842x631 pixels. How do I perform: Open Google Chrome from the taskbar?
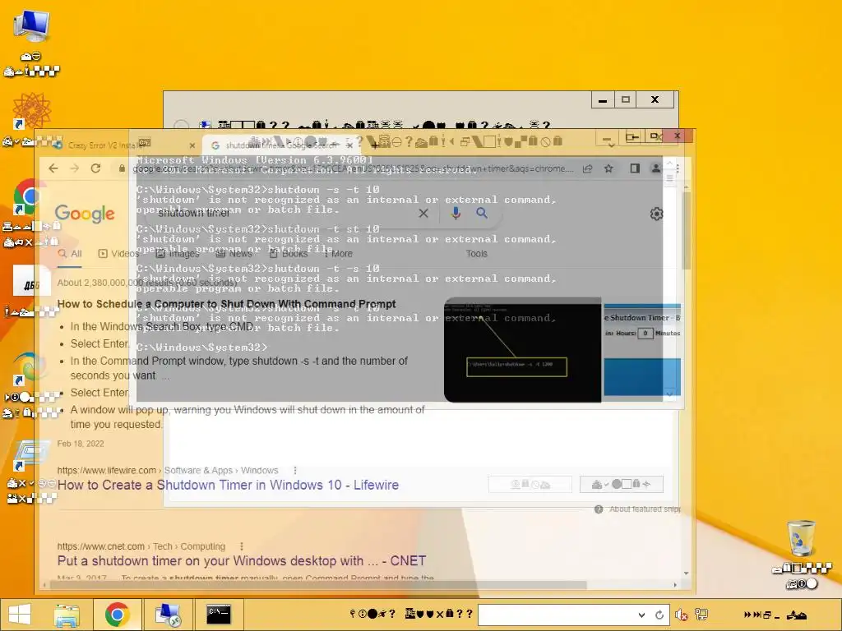point(117,615)
